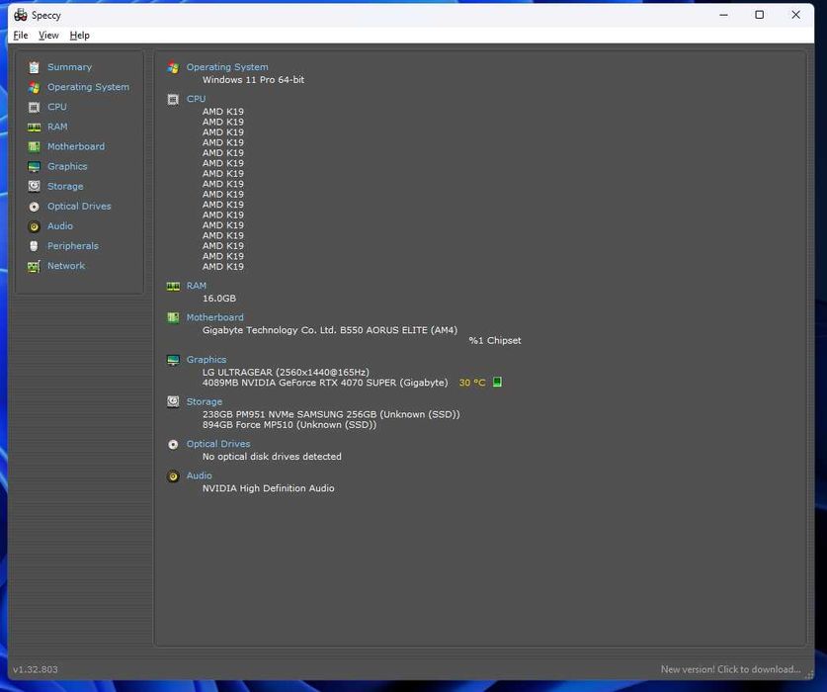
Task: Select the CPU chip icon in sidebar
Action: click(x=35, y=107)
